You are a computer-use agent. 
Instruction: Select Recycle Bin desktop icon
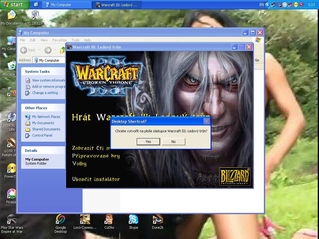coord(9,69)
